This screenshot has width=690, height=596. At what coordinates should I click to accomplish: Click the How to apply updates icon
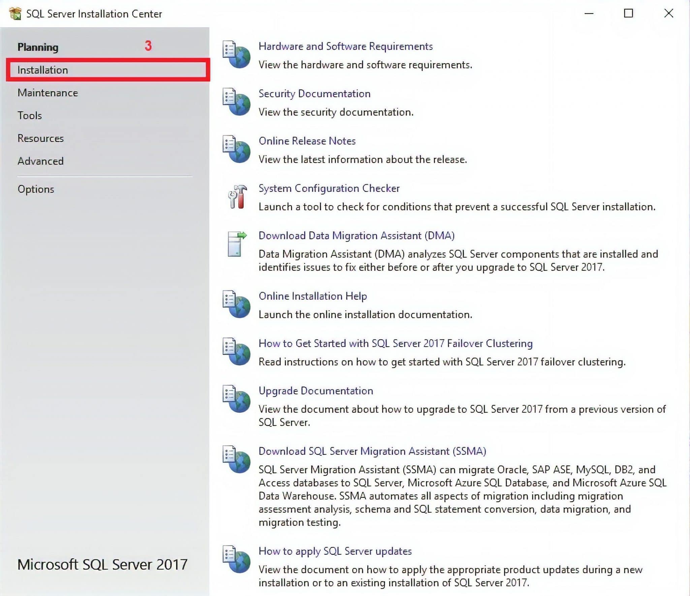(x=236, y=559)
